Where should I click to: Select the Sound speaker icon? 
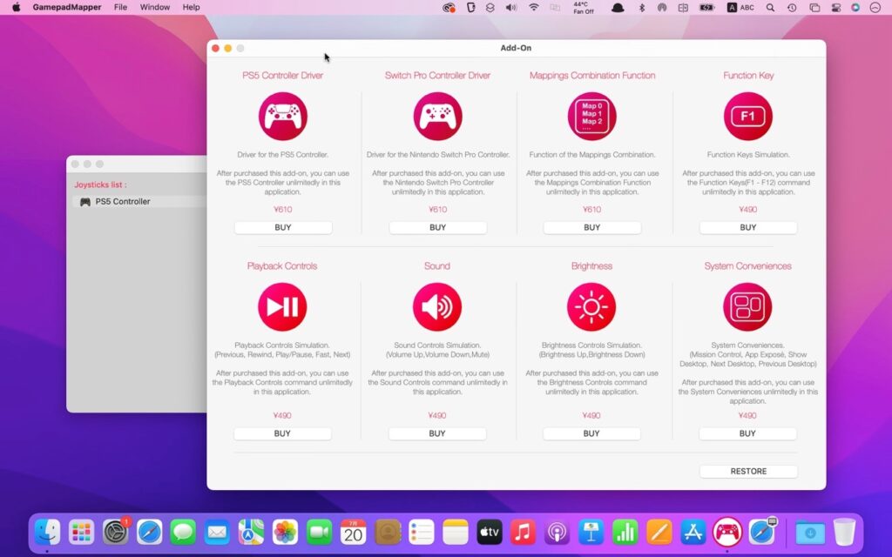[437, 305]
